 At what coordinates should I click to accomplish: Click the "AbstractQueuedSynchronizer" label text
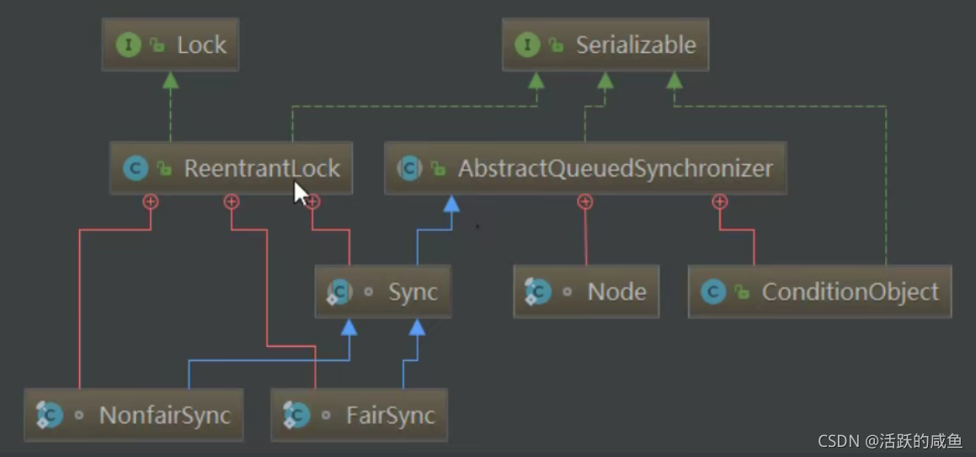click(616, 168)
